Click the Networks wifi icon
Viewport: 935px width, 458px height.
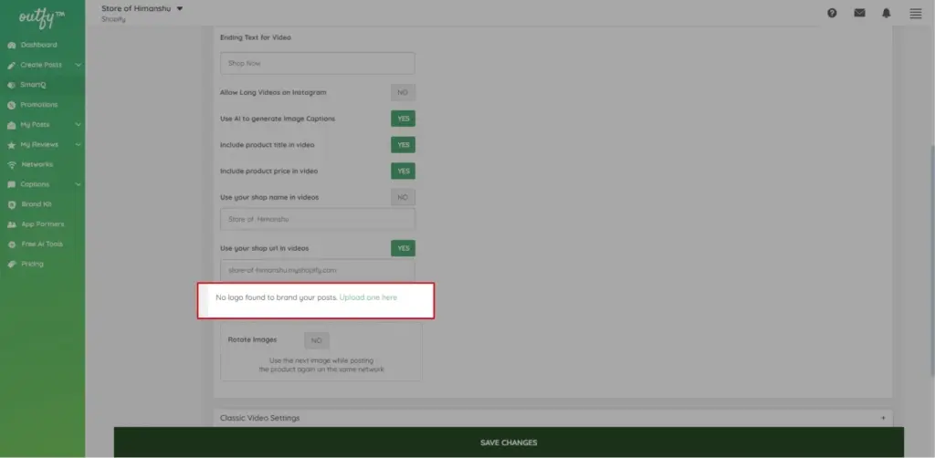(11, 165)
